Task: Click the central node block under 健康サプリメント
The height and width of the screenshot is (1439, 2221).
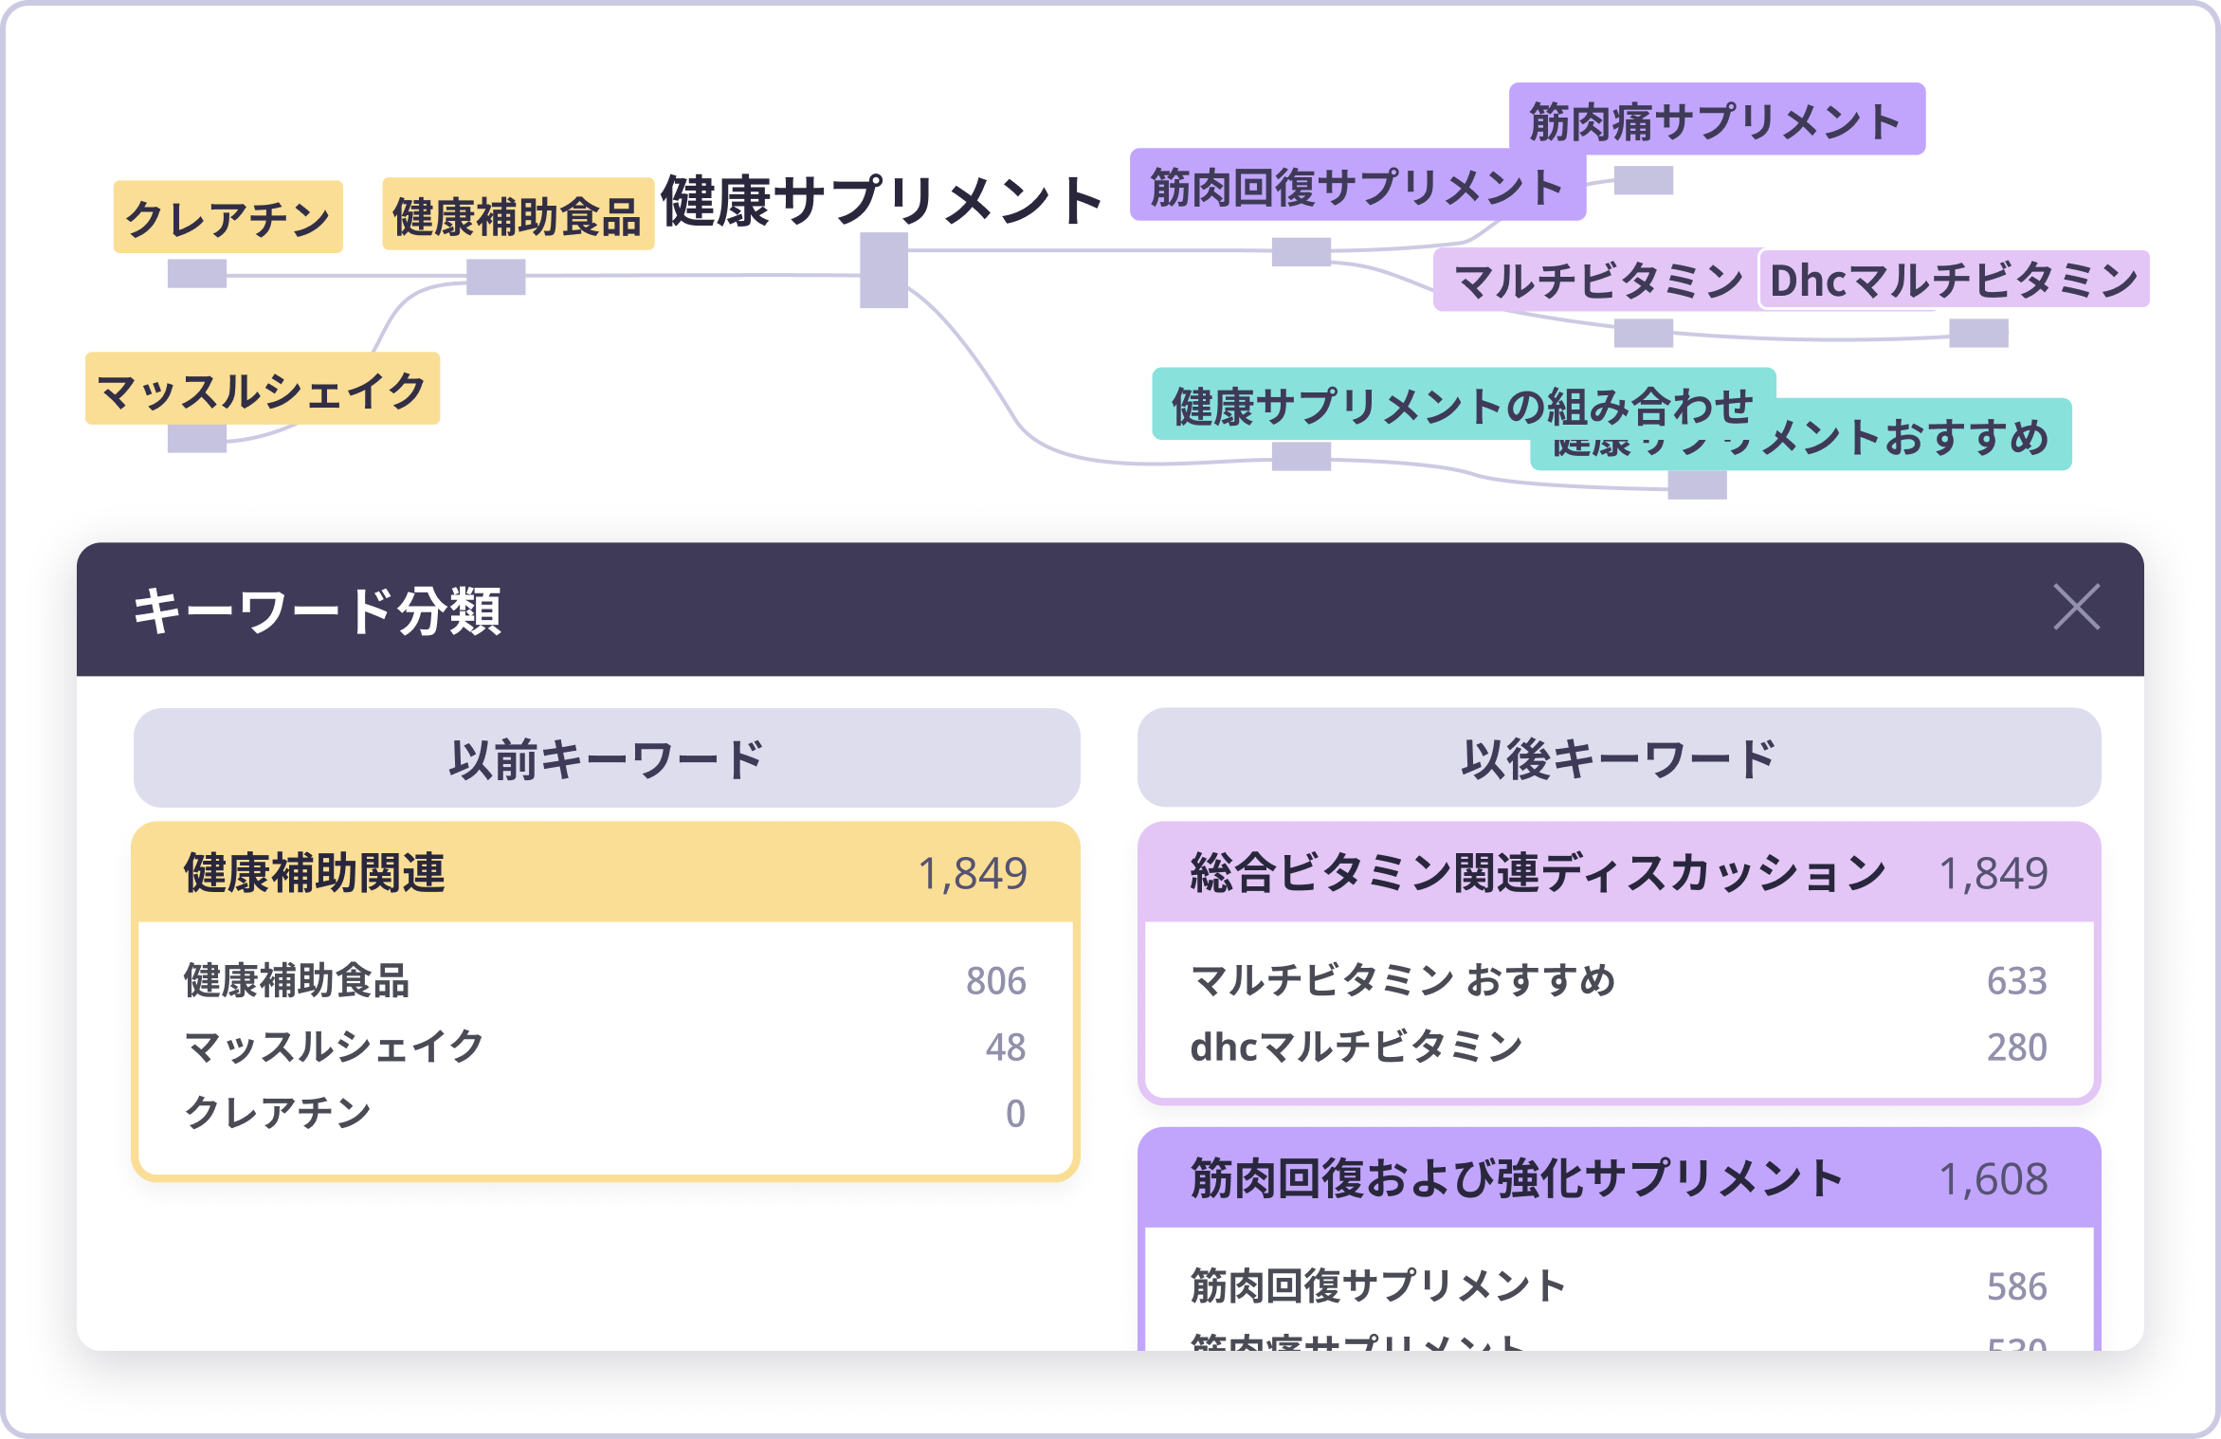Action: pos(883,270)
